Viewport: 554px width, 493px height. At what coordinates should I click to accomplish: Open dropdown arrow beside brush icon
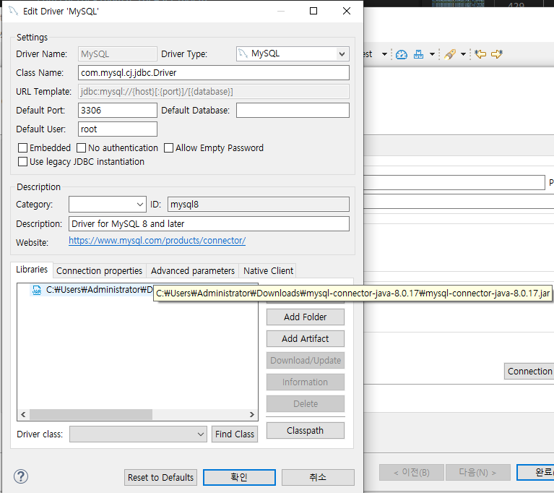coord(463,54)
